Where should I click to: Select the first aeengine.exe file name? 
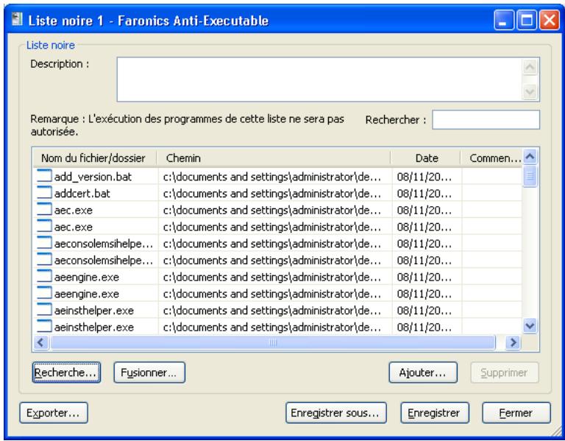(x=87, y=278)
